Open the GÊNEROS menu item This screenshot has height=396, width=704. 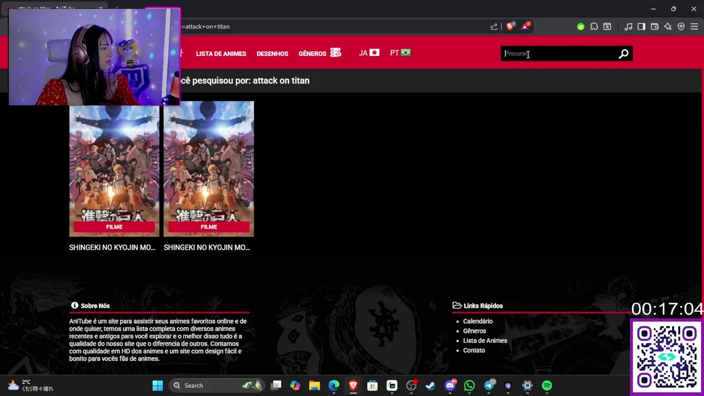point(320,53)
